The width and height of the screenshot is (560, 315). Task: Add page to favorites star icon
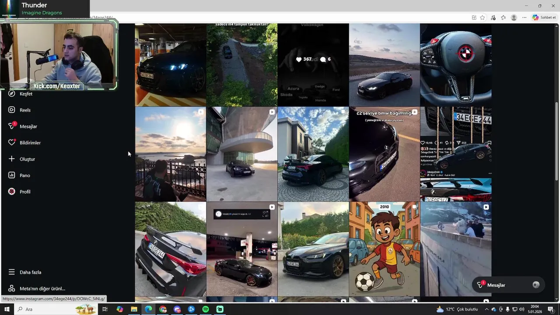coord(483,17)
